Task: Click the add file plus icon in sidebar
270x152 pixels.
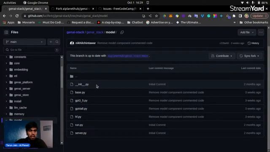Action: [x=51, y=42]
